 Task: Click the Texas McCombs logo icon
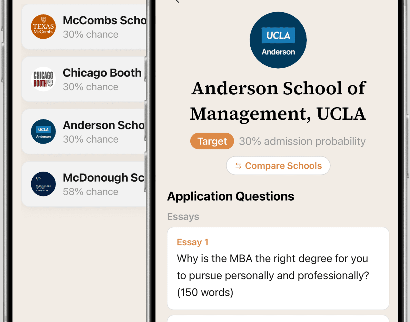43,27
